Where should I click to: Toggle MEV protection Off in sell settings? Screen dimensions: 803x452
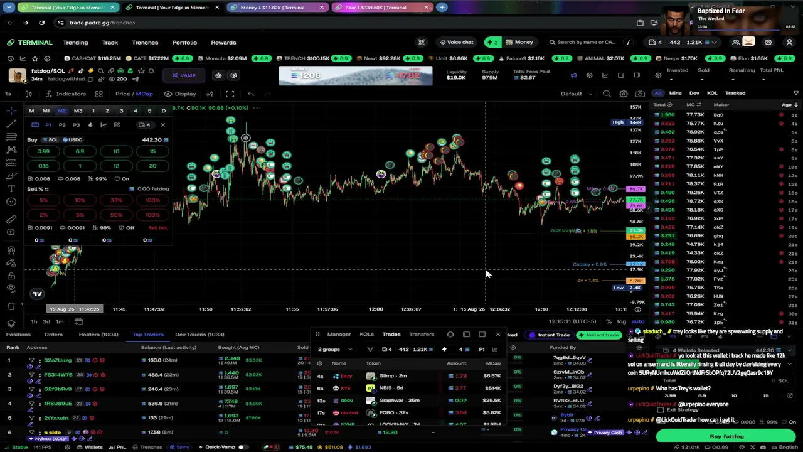click(x=126, y=228)
